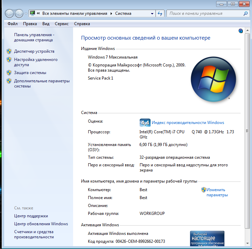
Task: Click the vertical scrollbar thumb
Action: pos(247,131)
